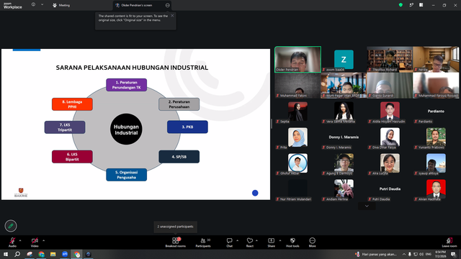Click '1. Peraturan Perundangan TK' box
The width and height of the screenshot is (461, 259).
(x=127, y=85)
